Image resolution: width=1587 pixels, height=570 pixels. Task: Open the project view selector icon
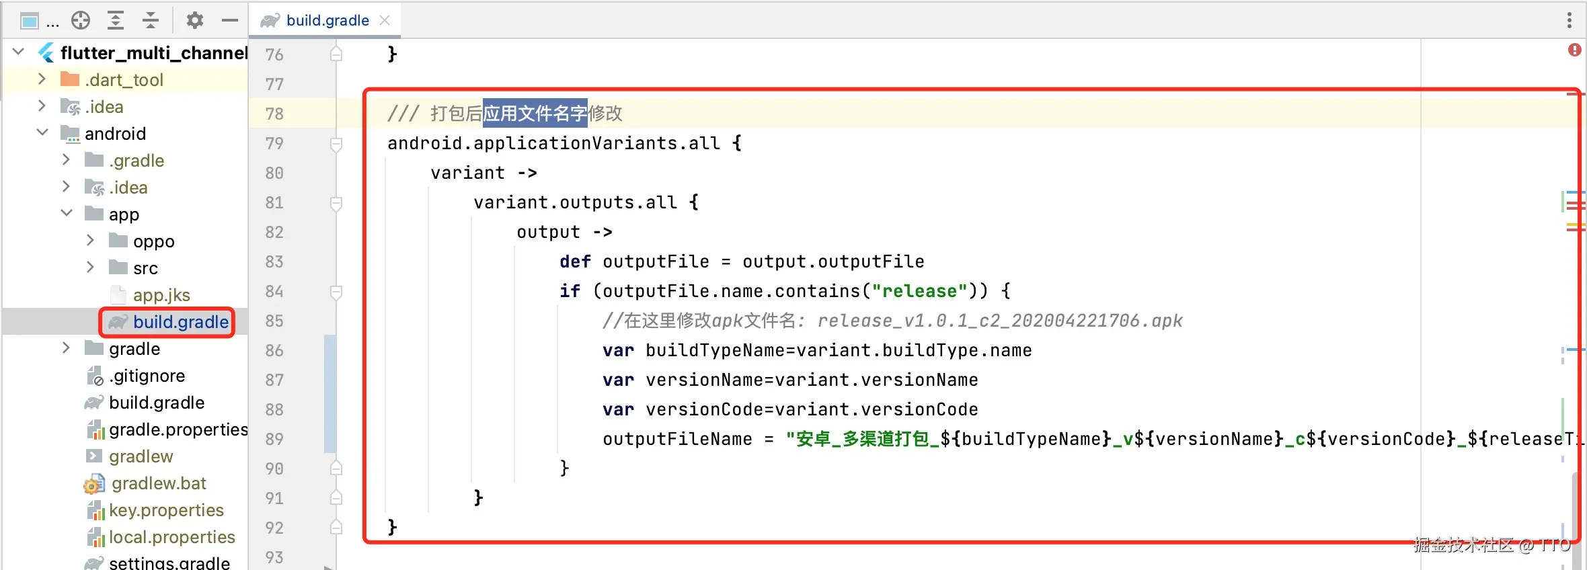click(30, 21)
